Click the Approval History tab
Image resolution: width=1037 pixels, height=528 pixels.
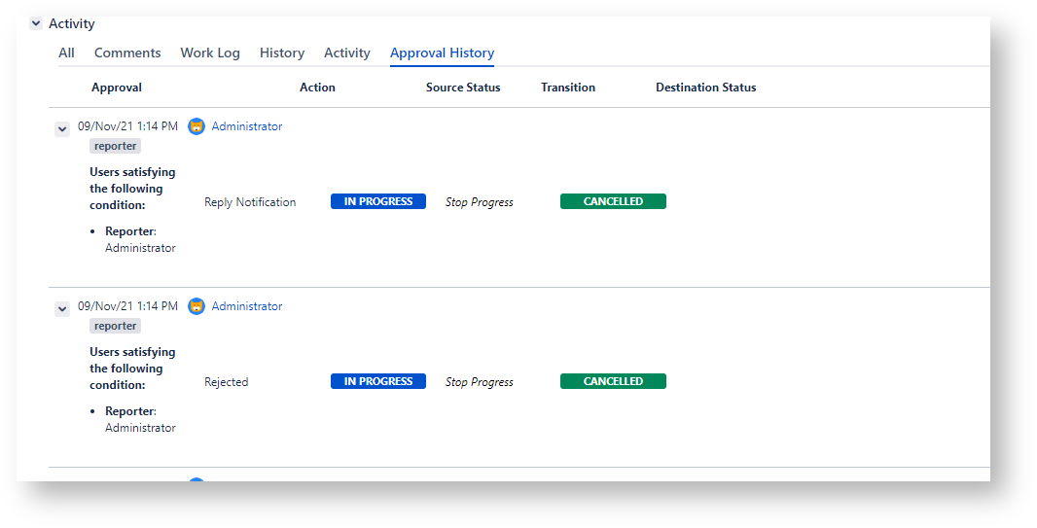[x=442, y=53]
